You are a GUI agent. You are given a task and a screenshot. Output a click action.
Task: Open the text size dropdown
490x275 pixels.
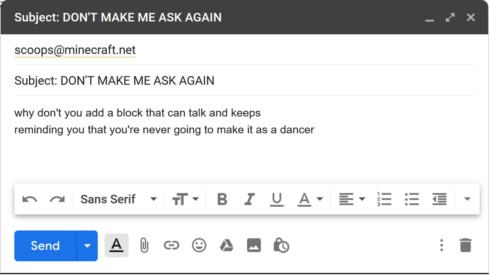click(x=186, y=199)
